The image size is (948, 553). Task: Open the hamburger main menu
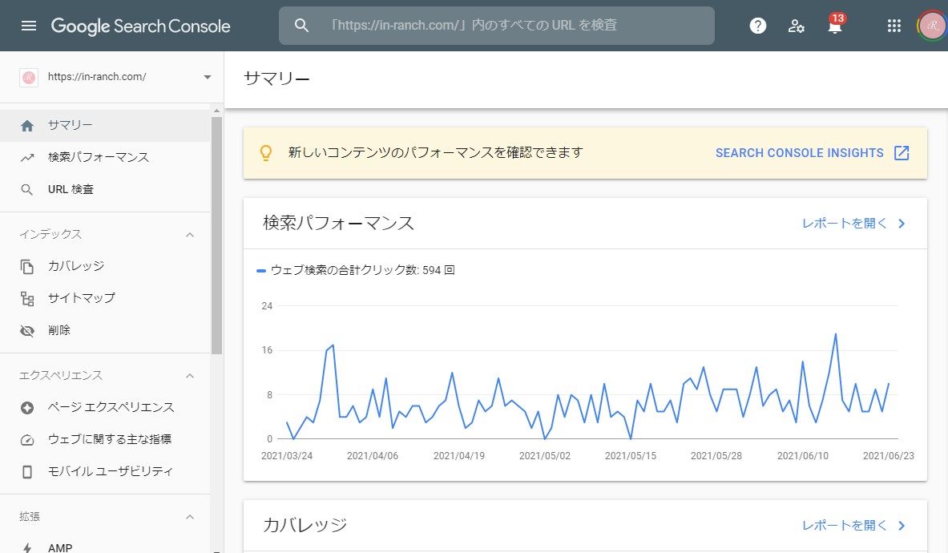click(x=28, y=26)
